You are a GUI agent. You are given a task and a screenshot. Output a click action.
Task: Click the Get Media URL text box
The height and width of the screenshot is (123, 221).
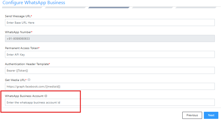[x=110, y=86]
